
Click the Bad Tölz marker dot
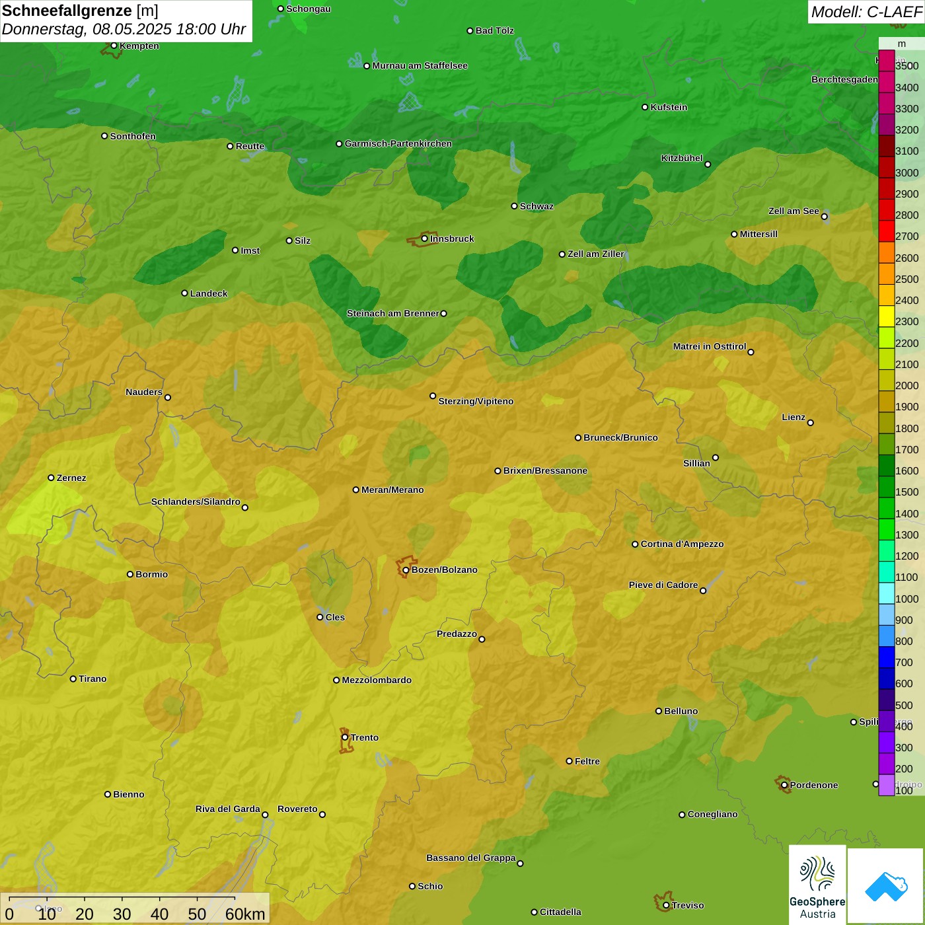click(x=470, y=30)
